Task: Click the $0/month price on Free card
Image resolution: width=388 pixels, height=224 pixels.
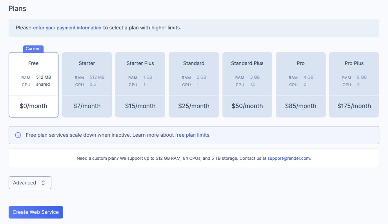Action: (33, 106)
